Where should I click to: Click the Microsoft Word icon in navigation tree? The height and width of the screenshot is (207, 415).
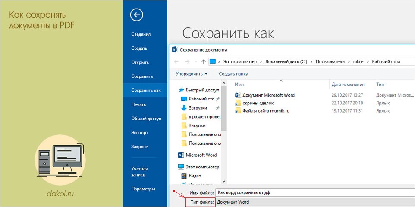click(x=181, y=155)
